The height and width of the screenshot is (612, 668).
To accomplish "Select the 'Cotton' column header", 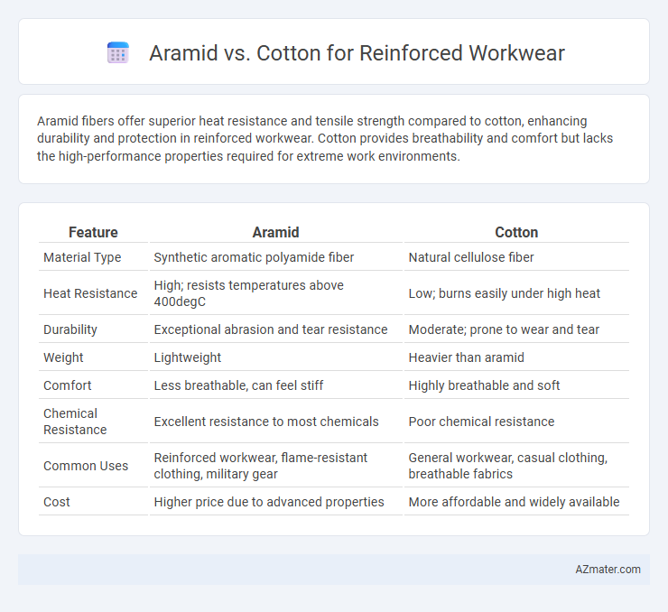I will click(516, 232).
